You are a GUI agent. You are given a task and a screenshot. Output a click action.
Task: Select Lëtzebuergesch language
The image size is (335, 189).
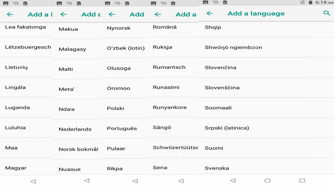click(x=26, y=47)
